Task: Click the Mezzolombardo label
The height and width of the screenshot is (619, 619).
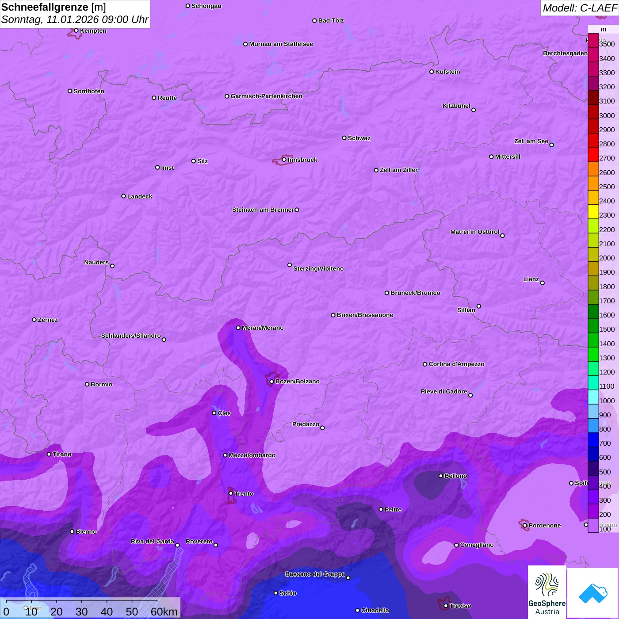Action: click(252, 455)
